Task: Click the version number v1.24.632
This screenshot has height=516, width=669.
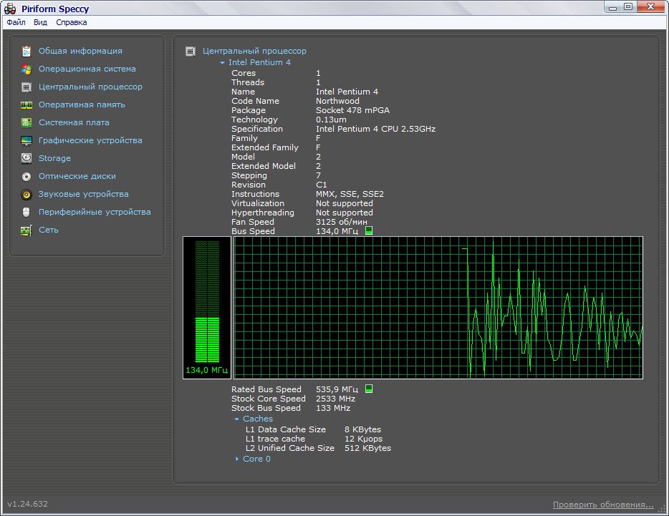Action: pos(28,504)
